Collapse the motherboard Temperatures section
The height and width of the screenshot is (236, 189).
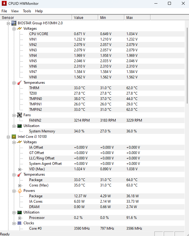[x=14, y=83]
